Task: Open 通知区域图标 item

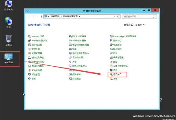Action: tap(36, 66)
